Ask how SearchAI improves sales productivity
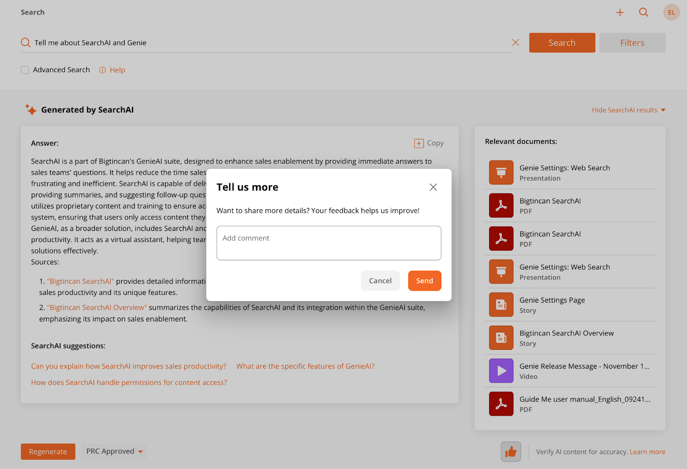The height and width of the screenshot is (469, 687). 129,366
